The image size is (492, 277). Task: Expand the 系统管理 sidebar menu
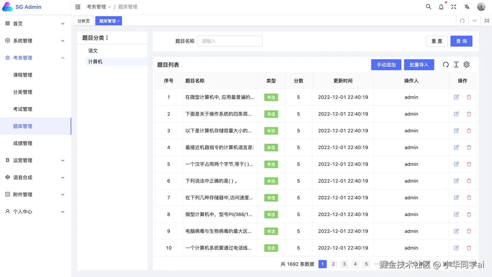[36, 41]
